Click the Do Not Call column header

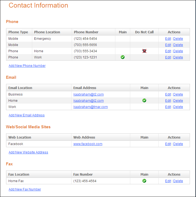(144, 32)
